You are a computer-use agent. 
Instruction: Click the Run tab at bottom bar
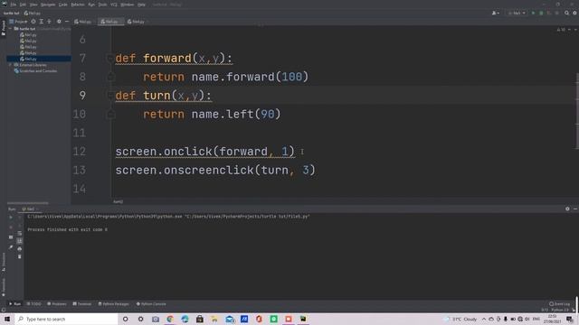[15, 304]
